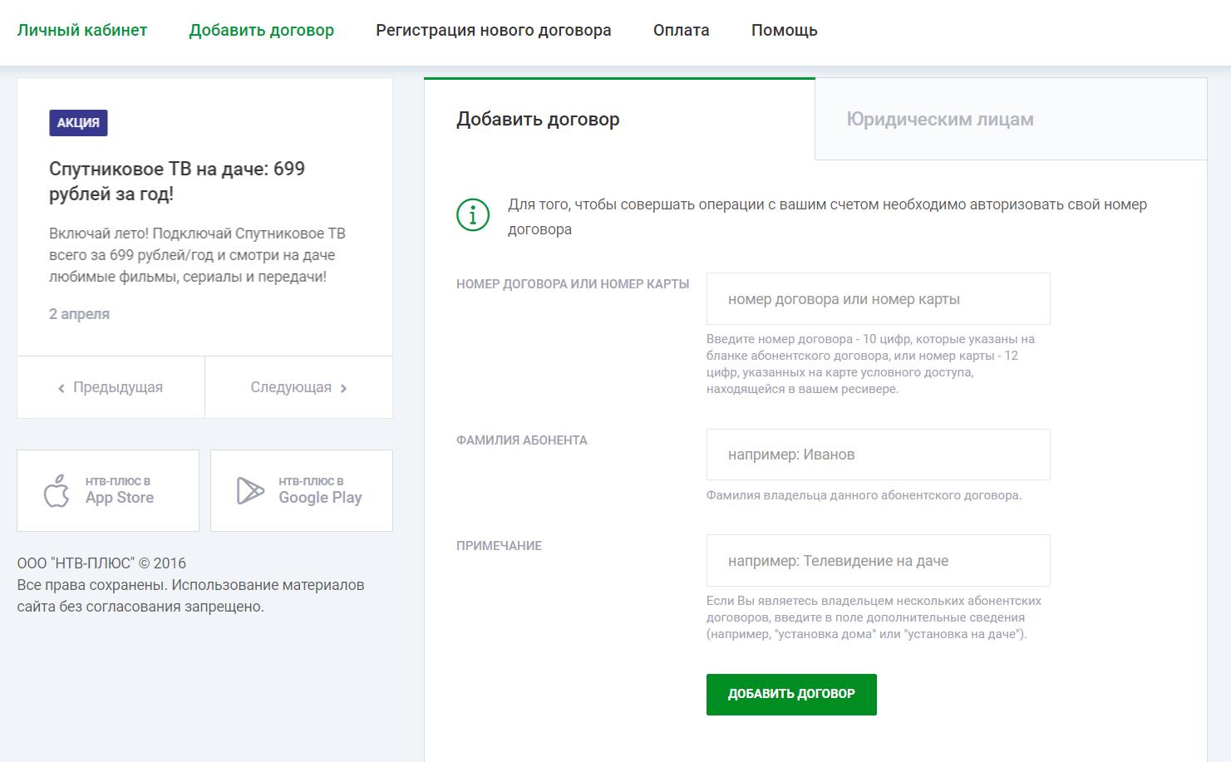Focus the Фамилия абонента input field
The height and width of the screenshot is (762, 1231).
(879, 455)
